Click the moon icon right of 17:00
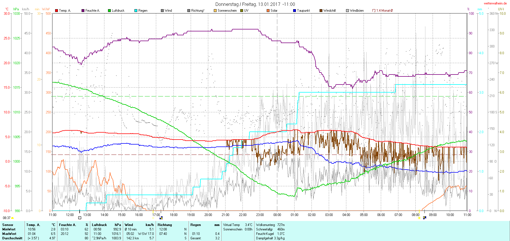This screenshot has width=510, height=241. click(x=161, y=218)
